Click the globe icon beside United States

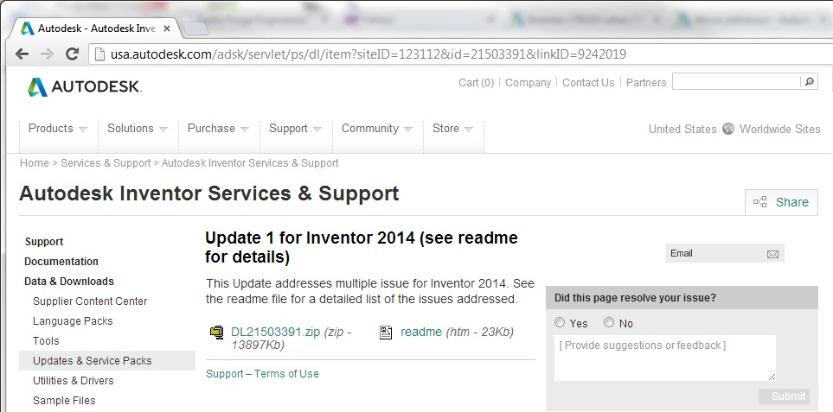(727, 129)
